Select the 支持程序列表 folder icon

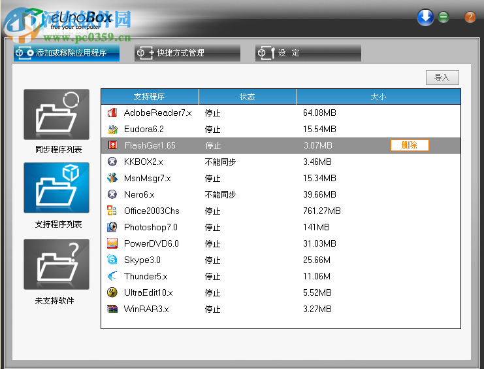click(56, 188)
